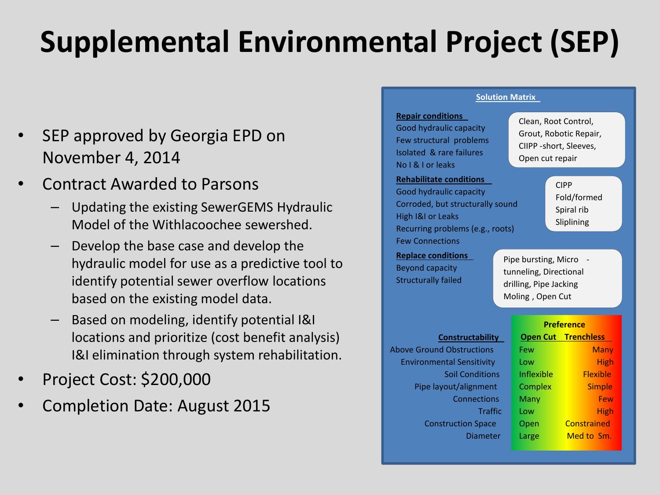Click the slide title 'Supplemental Environmental Project (SEP)'
This screenshot has height=495, width=660.
pyautogui.click(x=329, y=42)
